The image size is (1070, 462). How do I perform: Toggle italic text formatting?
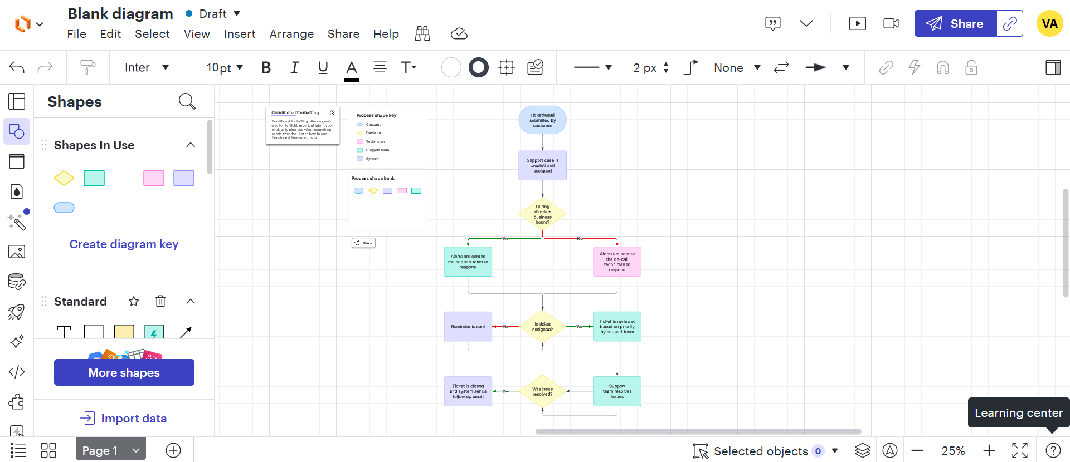pos(294,68)
